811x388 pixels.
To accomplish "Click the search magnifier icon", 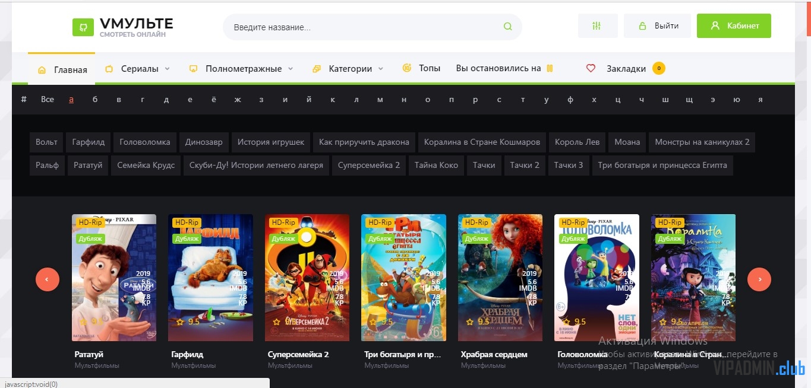I will click(507, 27).
